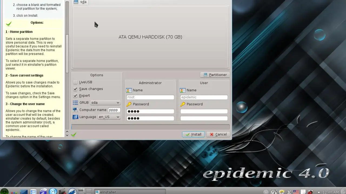
Task: Enable the LiveUSB checkbox
Action: click(x=75, y=82)
